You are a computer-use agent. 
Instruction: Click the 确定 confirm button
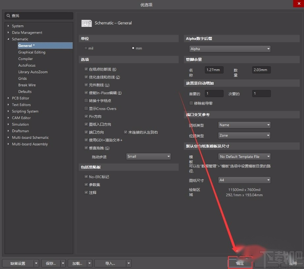[240, 263]
